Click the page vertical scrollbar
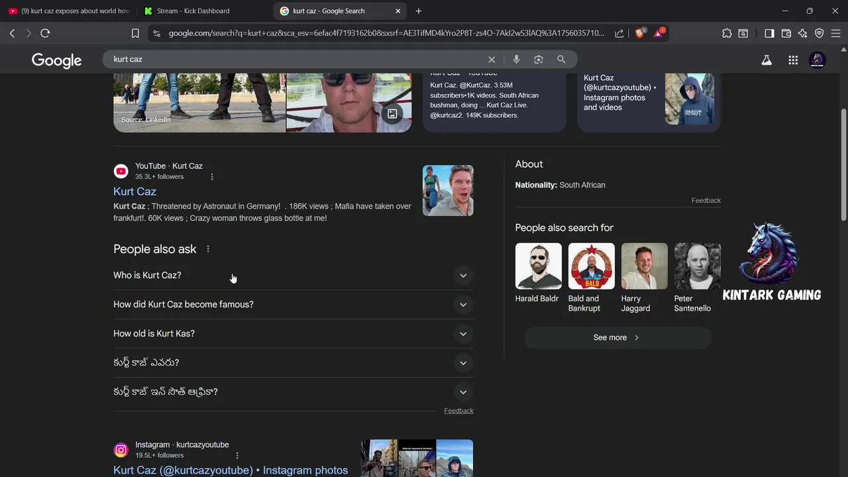Viewport: 848px width, 477px height. [843, 166]
